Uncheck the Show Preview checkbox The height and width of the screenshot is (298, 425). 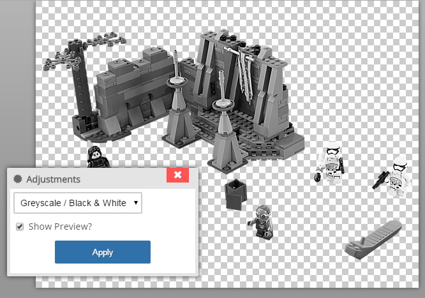pos(20,227)
